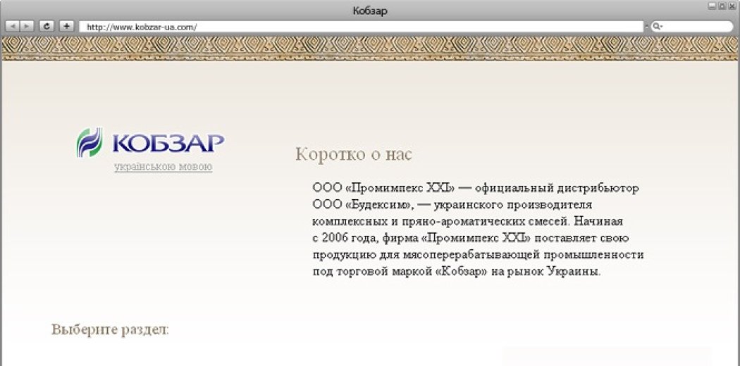
Task: Click the text «Промимпекс XXI» — официальный дистрибьютор
Action: tap(492, 188)
